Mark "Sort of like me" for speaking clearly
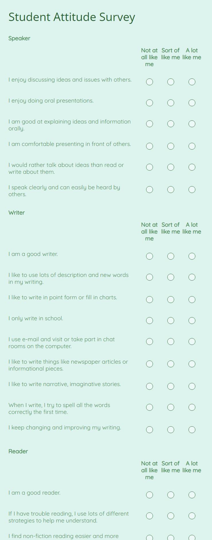 pyautogui.click(x=170, y=189)
